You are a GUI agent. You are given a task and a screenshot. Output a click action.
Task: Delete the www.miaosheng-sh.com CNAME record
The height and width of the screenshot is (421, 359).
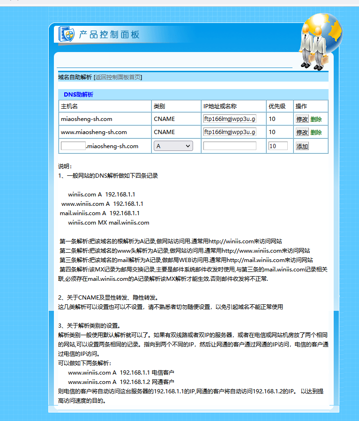(316, 132)
